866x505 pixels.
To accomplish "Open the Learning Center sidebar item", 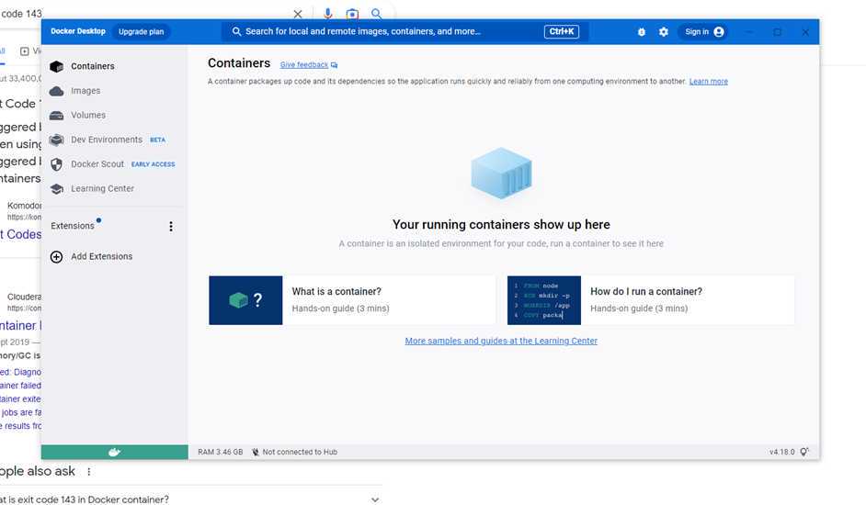I will (x=102, y=188).
